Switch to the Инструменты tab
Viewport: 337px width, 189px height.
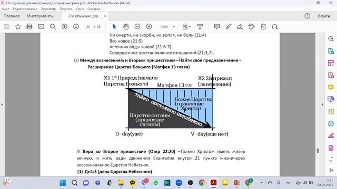(x=40, y=16)
